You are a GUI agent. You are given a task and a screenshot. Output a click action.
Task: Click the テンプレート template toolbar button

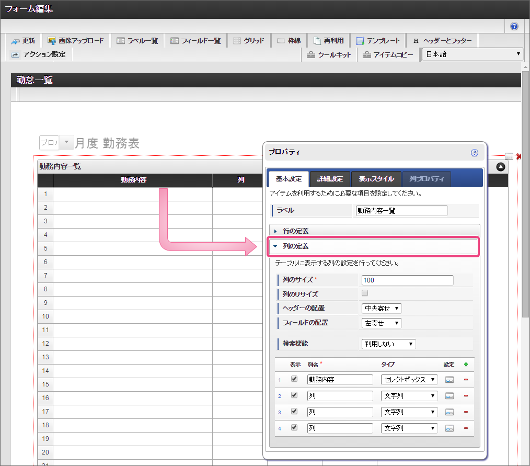point(378,41)
